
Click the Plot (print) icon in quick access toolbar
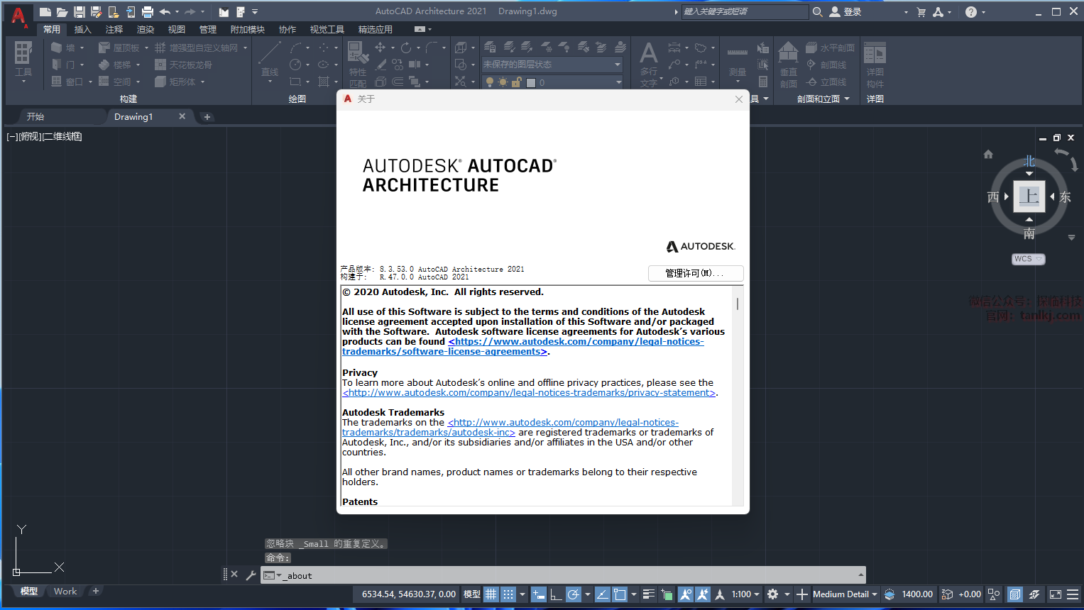coord(148,12)
